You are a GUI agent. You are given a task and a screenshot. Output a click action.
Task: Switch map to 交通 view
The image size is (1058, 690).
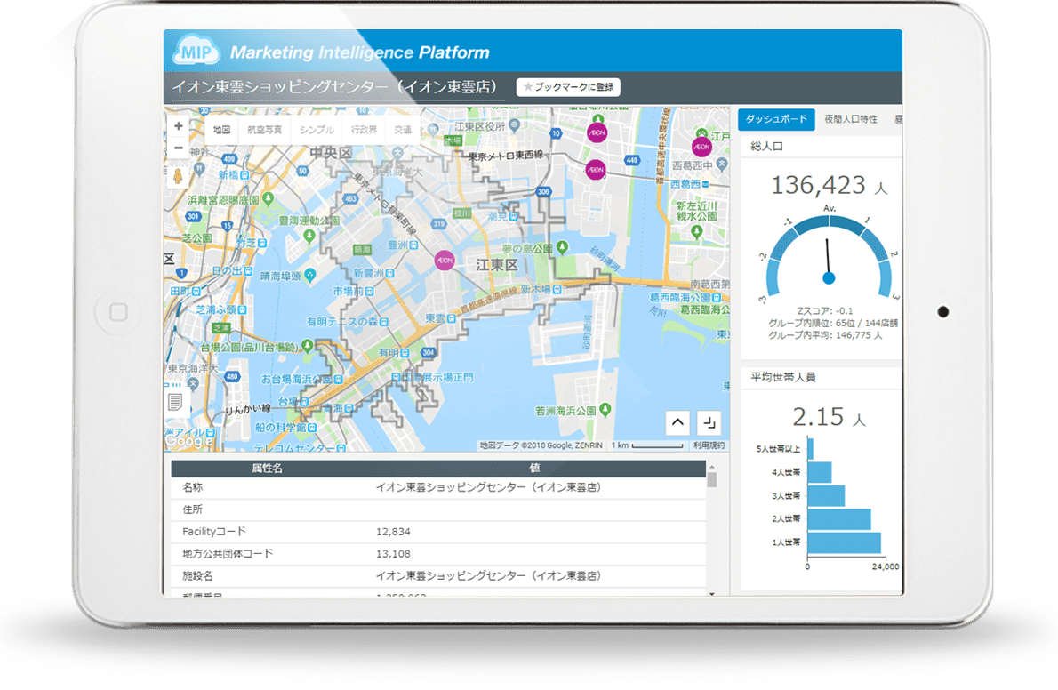[x=403, y=130]
